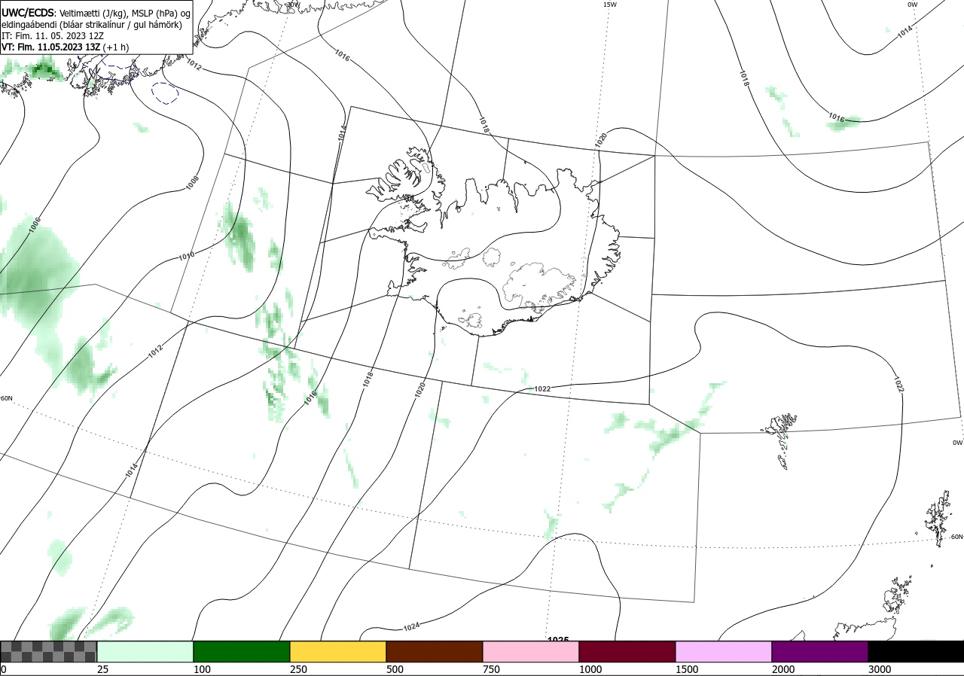Click the legend value label "100"

tap(202, 669)
